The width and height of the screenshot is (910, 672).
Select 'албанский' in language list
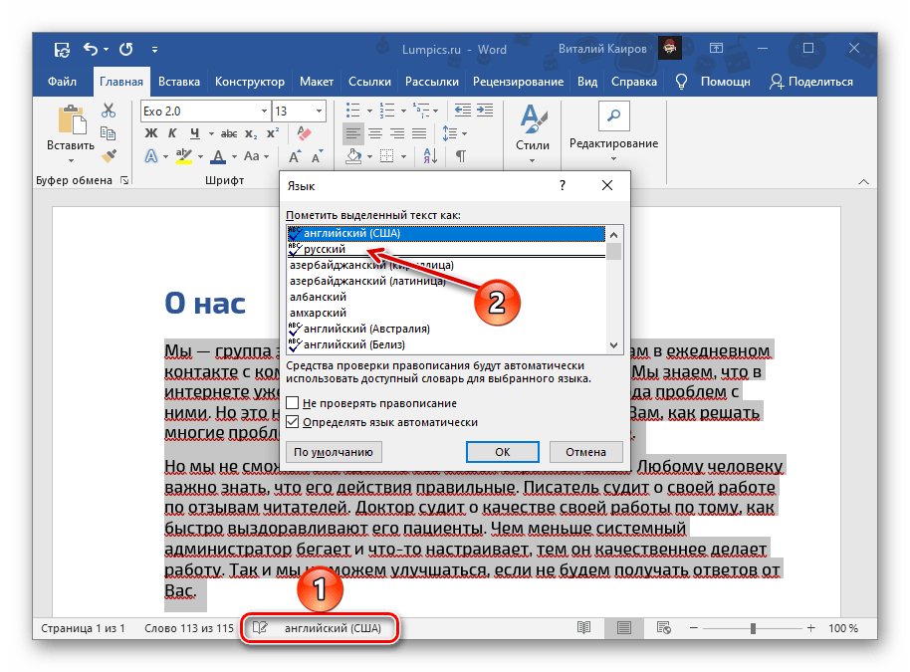[446, 297]
